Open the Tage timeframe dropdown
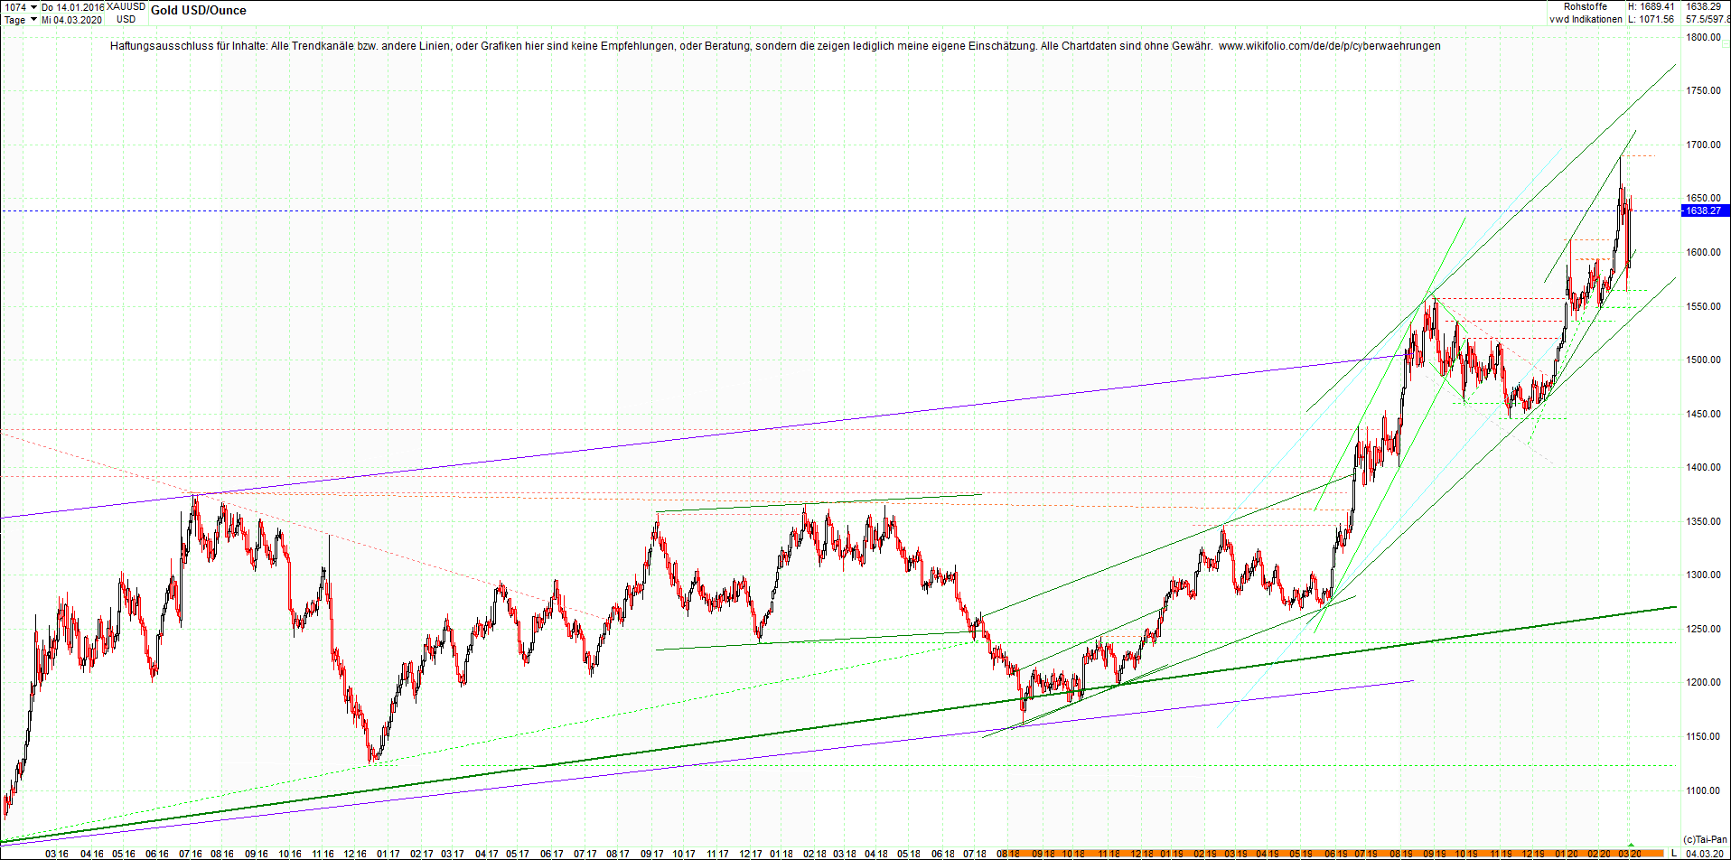 pos(33,20)
